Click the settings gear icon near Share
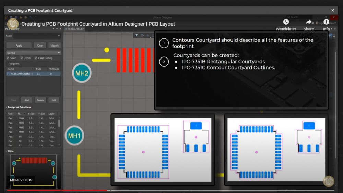 click(313, 23)
